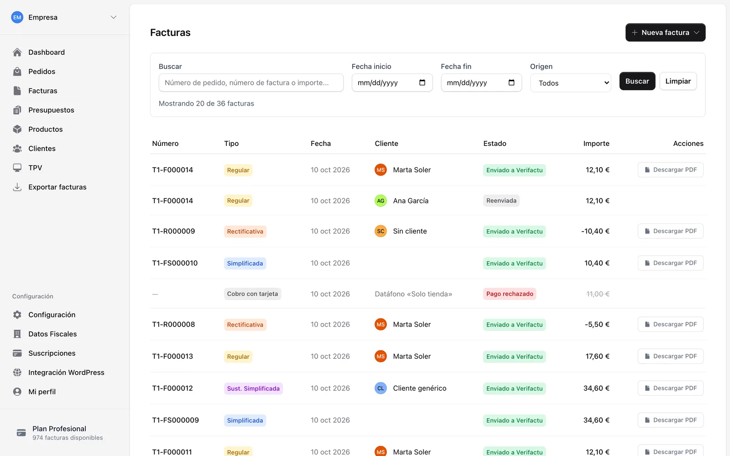Click the Pedidos bag icon
Screen dimensions: 730x456
(x=17, y=72)
